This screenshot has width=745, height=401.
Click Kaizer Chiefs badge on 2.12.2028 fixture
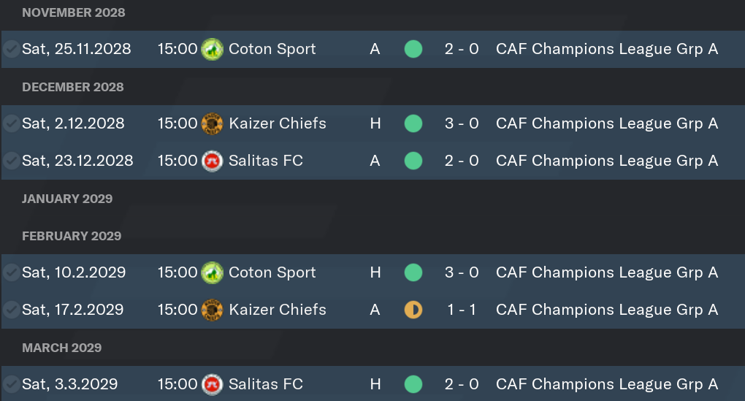tap(213, 123)
